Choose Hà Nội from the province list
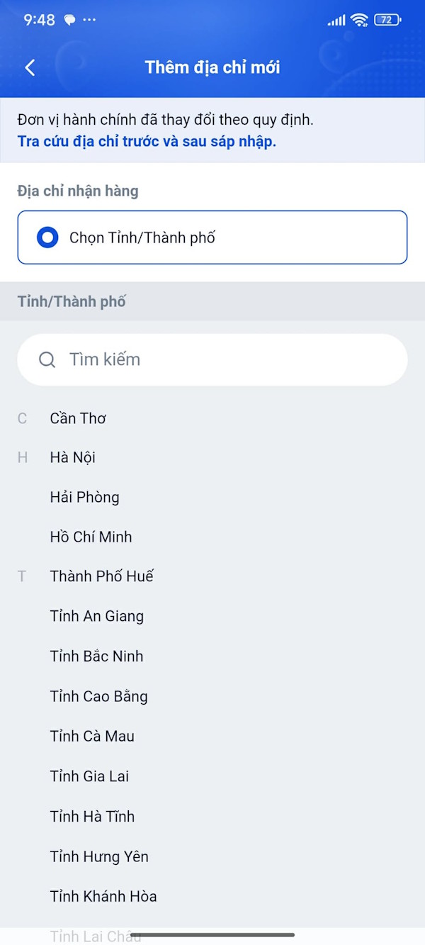 (72, 457)
